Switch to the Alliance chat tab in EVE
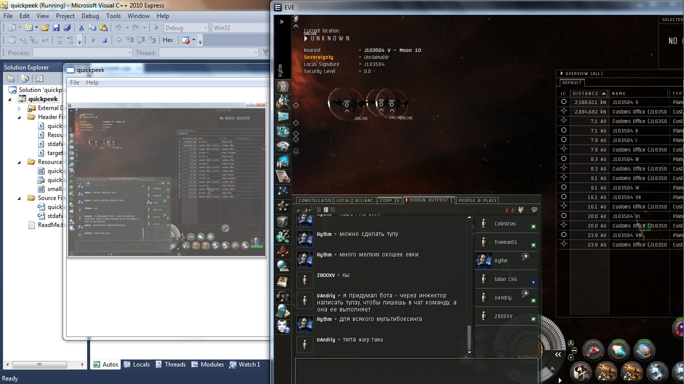This screenshot has width=684, height=384. tap(364, 200)
